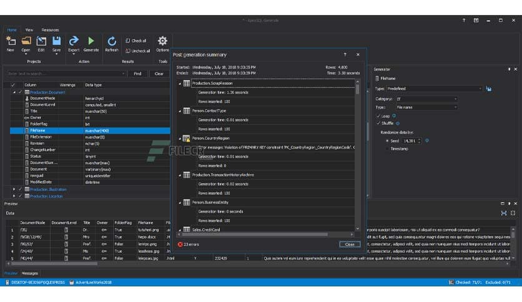
Task: Open the Options gear icon
Action: coord(162,42)
